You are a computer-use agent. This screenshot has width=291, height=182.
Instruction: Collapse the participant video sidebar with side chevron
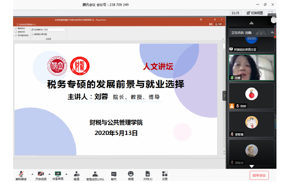(x=225, y=96)
